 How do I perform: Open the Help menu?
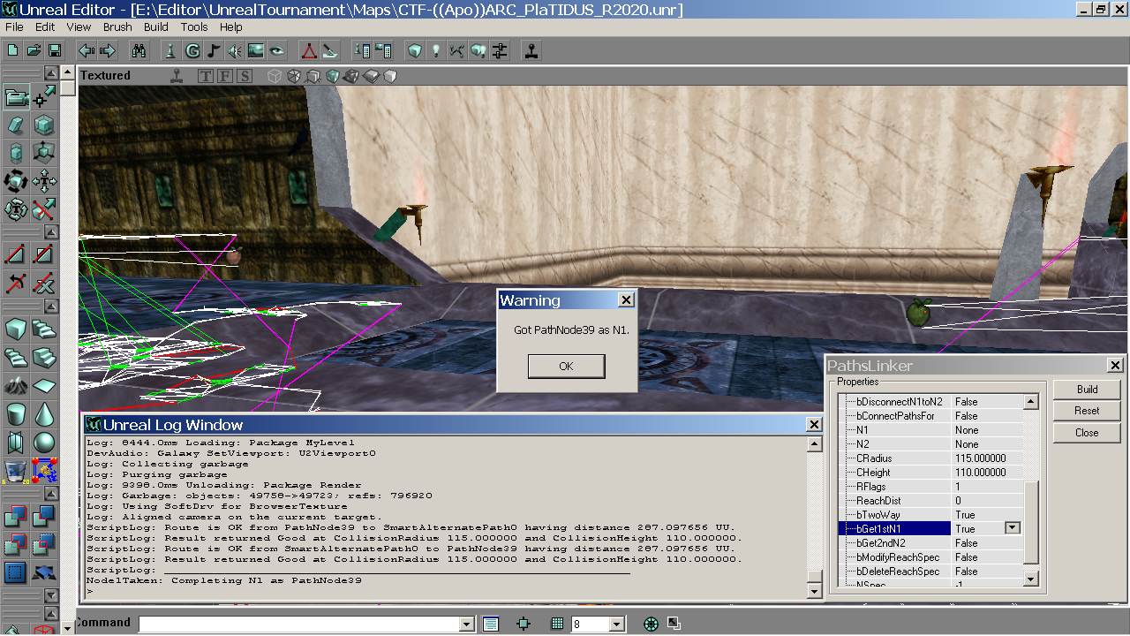click(x=231, y=27)
